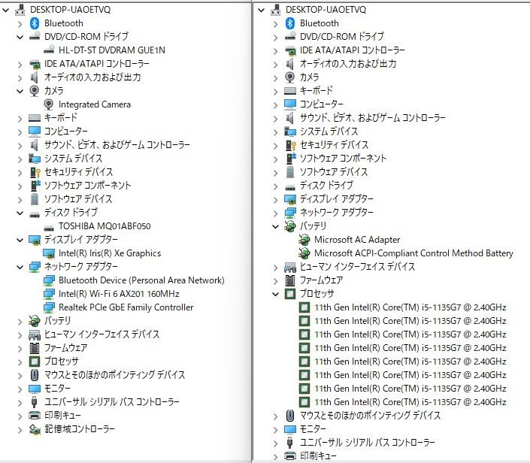This screenshot has height=463, width=530.
Task: Collapse the カメラ node in the left tree
Action: 20,91
